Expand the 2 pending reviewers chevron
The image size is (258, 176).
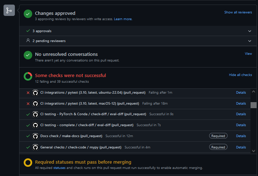pos(250,41)
